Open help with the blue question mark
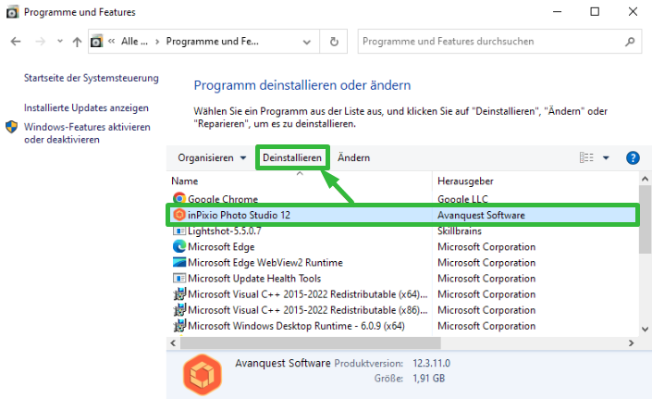The image size is (652, 399). 633,157
